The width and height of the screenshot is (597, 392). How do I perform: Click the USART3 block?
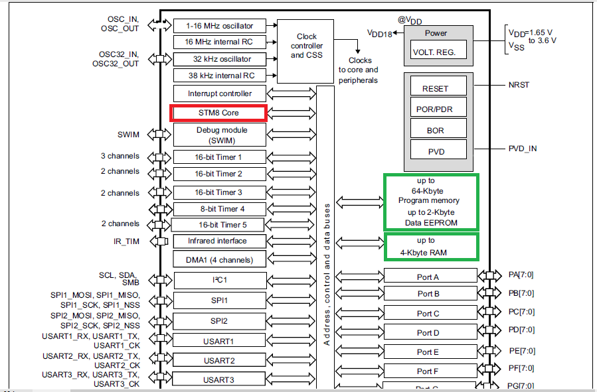219,379
